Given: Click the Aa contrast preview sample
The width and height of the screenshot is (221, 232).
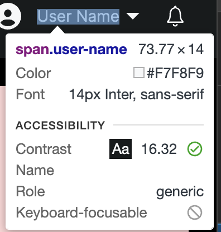Looking at the screenshot, I should point(121,149).
